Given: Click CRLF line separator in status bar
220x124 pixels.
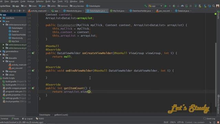Looking at the screenshot, I should click(173, 122).
